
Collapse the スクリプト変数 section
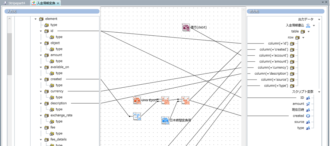pos(319,92)
